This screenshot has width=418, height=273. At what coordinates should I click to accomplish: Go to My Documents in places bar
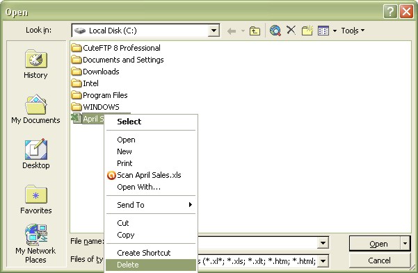point(35,109)
